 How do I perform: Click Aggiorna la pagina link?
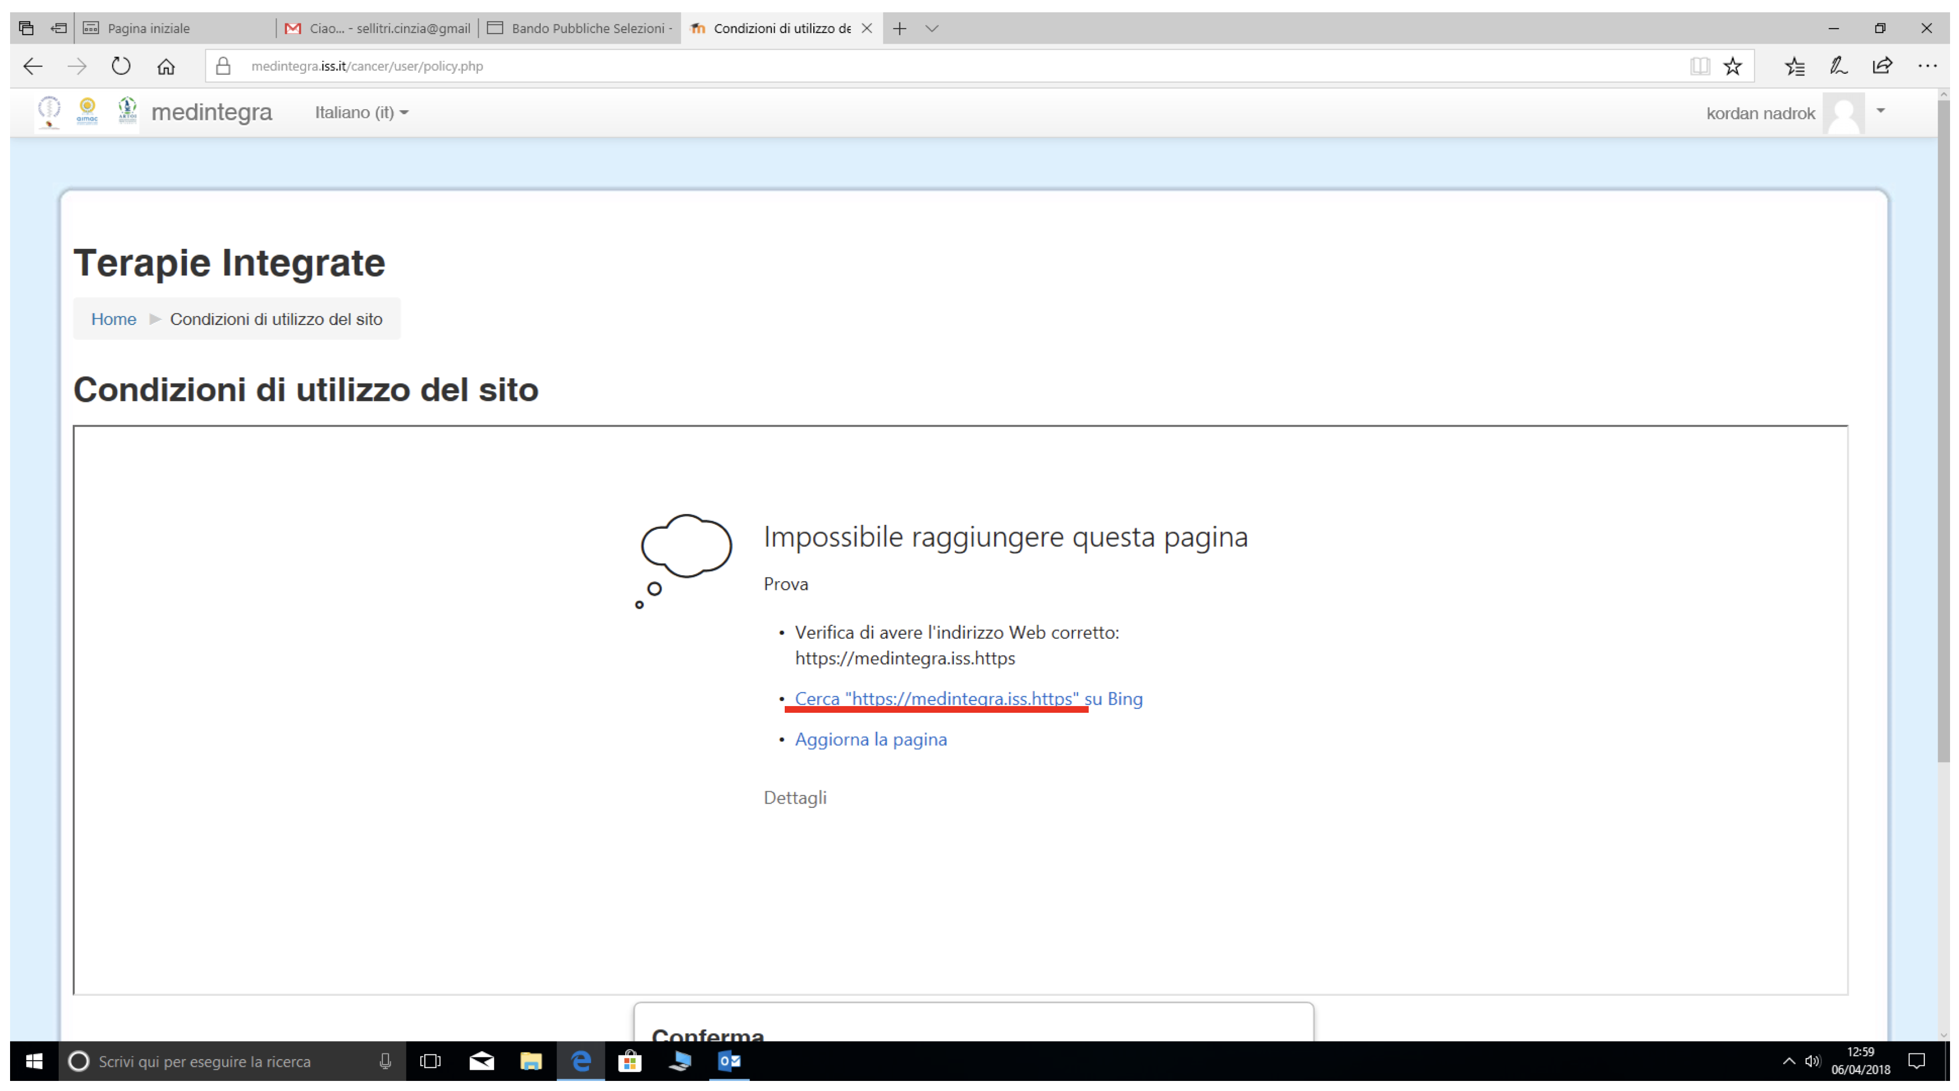[x=871, y=739]
